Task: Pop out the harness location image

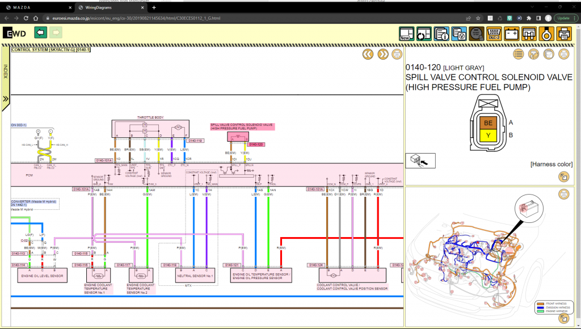Action: [x=563, y=318]
